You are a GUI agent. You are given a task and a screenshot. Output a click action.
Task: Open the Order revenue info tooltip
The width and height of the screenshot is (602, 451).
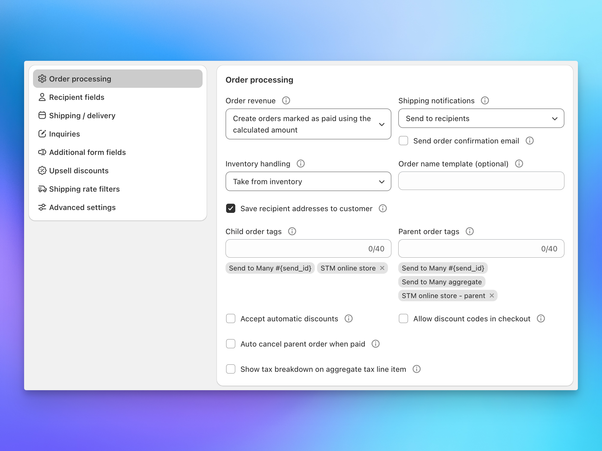click(286, 100)
